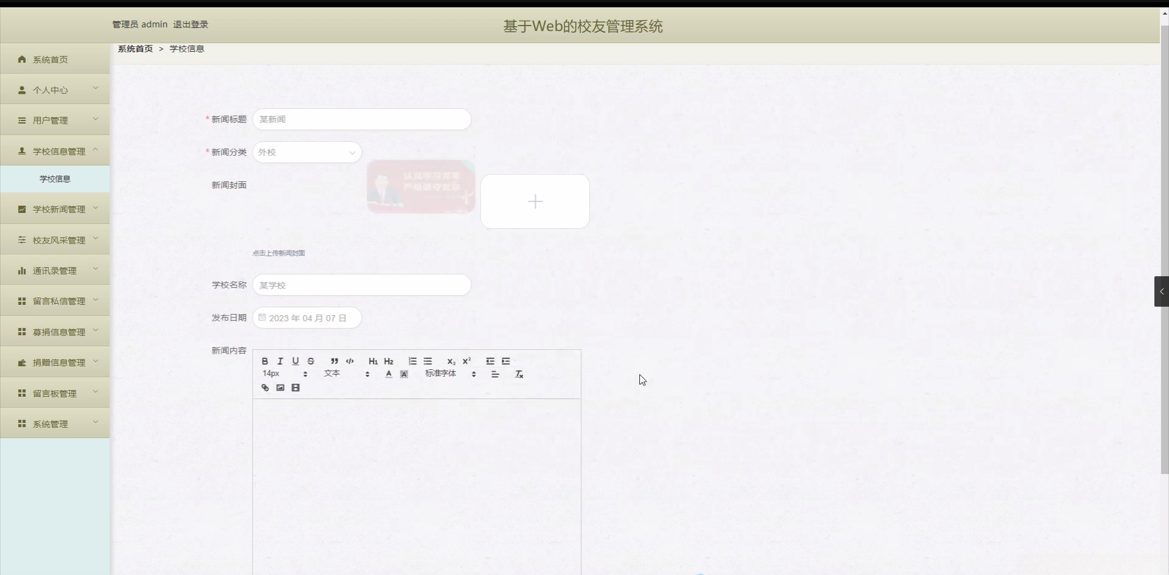The height and width of the screenshot is (575, 1169).
Task: Toggle italic formatting in the editor
Action: 280,361
